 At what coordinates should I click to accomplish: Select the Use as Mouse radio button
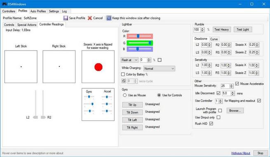[124, 95]
